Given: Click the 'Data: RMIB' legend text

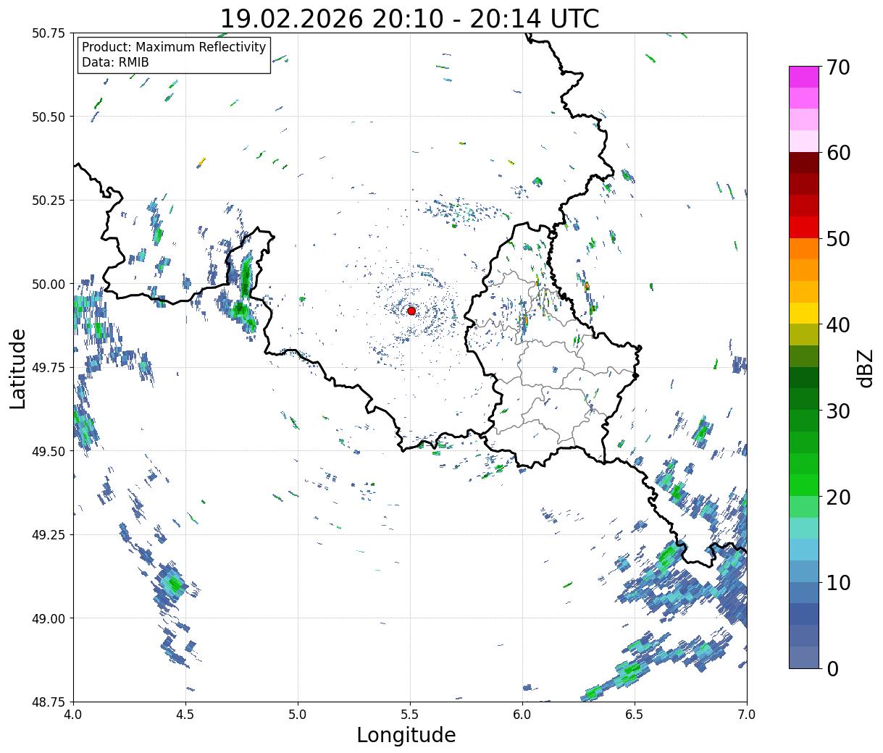Looking at the screenshot, I should [115, 62].
